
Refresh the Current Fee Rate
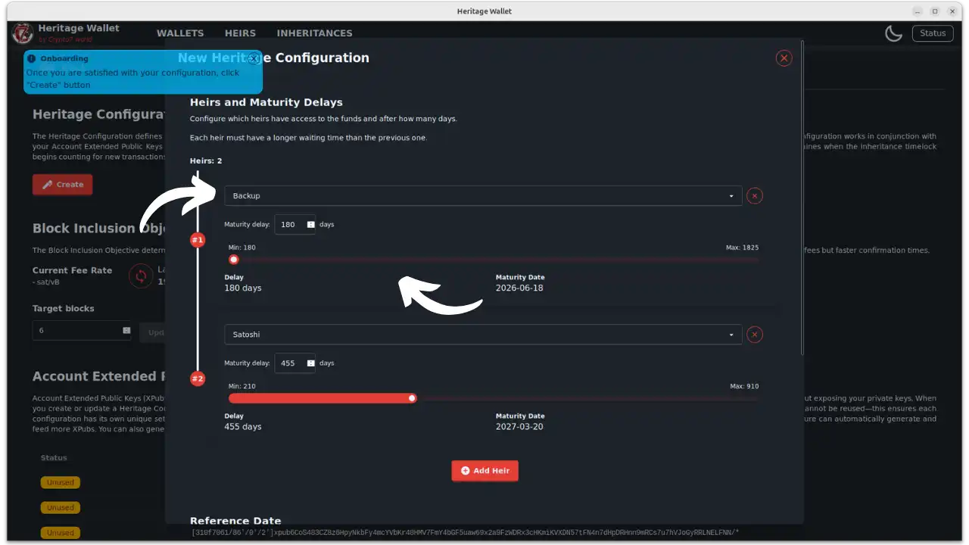[142, 276]
